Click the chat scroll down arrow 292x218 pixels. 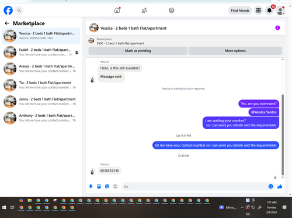pyautogui.click(x=283, y=177)
